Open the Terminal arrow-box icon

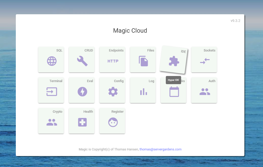[52, 92]
